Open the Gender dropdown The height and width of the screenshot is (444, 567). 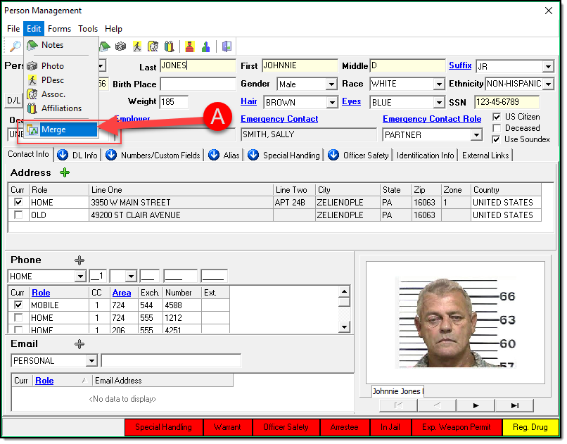click(331, 84)
